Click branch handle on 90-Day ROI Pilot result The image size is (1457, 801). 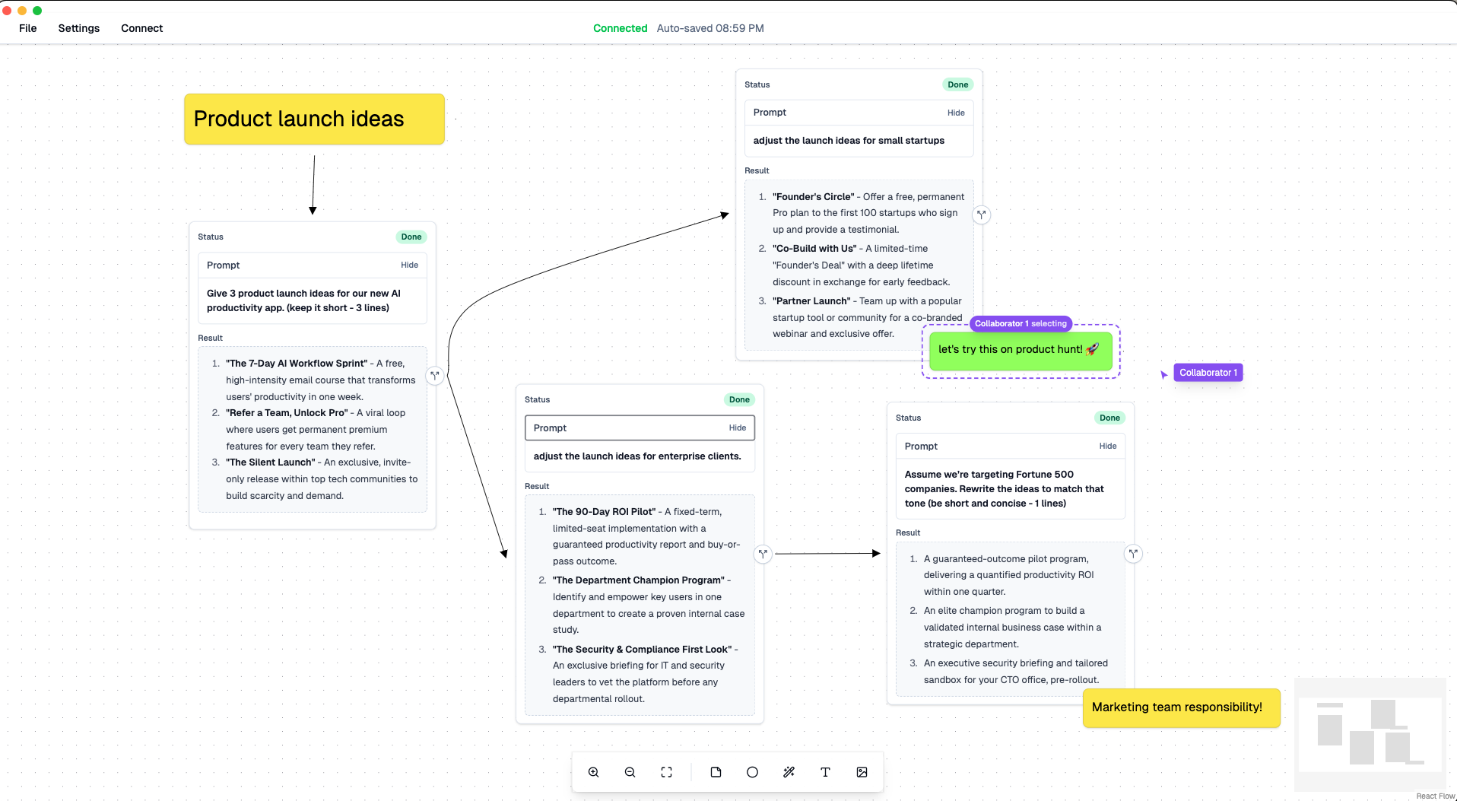[x=763, y=554]
